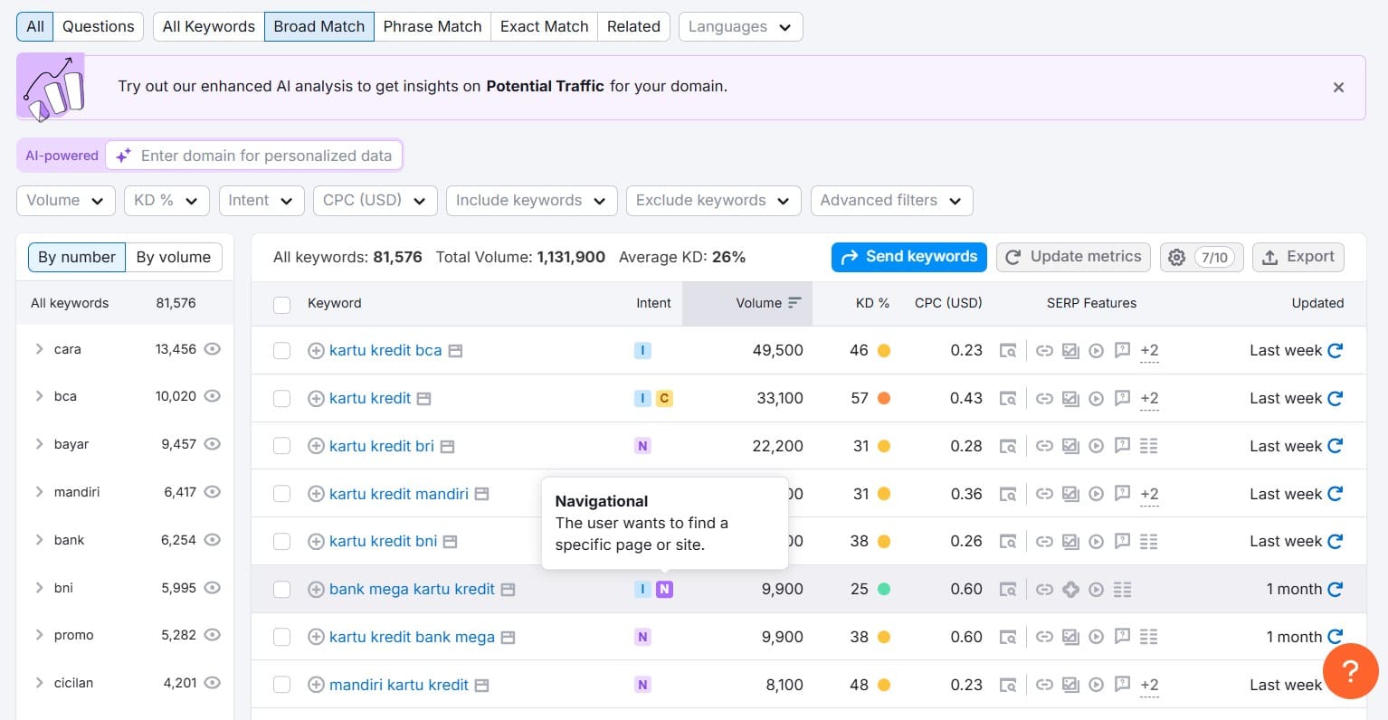The height and width of the screenshot is (720, 1388).
Task: Click Navigational intent badge for bank mega kartu kredit
Action: click(x=664, y=589)
